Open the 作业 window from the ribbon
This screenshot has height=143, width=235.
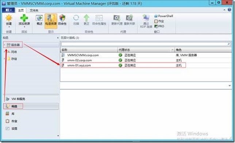(x=159, y=21)
